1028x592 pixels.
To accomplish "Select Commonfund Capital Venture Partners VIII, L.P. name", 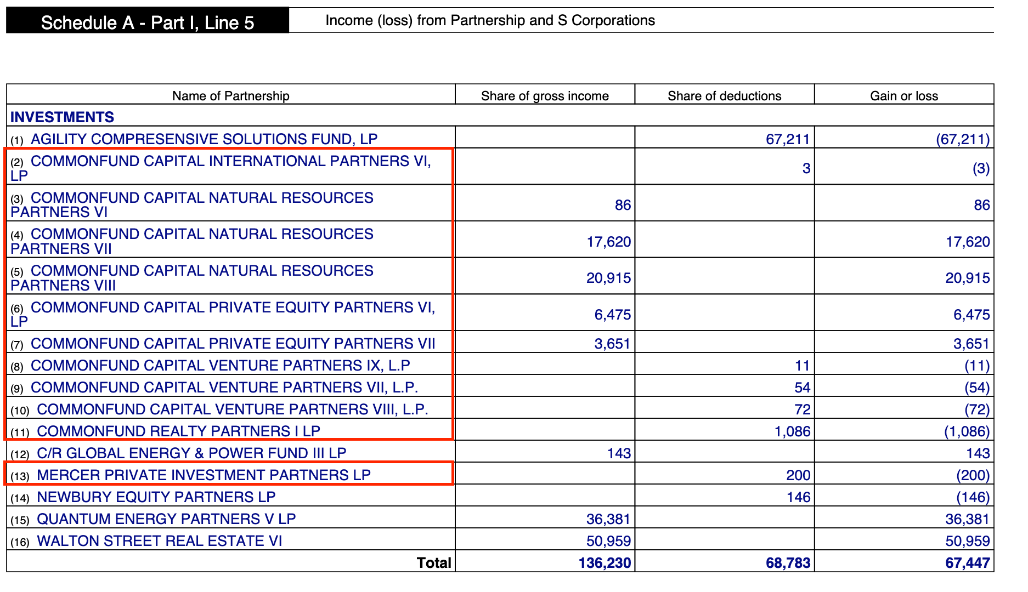I will (233, 409).
